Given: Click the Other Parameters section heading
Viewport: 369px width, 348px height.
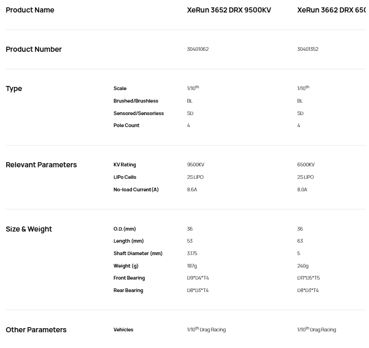Looking at the screenshot, I should [36, 330].
